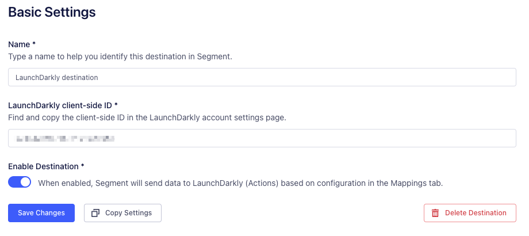Disable the Enable Destination toggle
Viewport: 529px width, 236px height.
point(20,182)
